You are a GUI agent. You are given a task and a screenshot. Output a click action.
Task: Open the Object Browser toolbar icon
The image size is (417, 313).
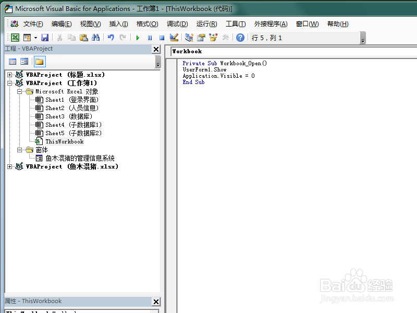(x=213, y=38)
